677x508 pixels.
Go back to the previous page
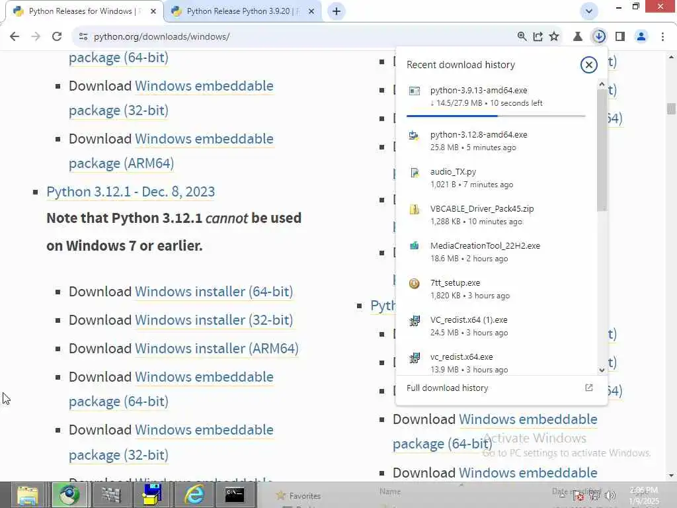(x=15, y=37)
